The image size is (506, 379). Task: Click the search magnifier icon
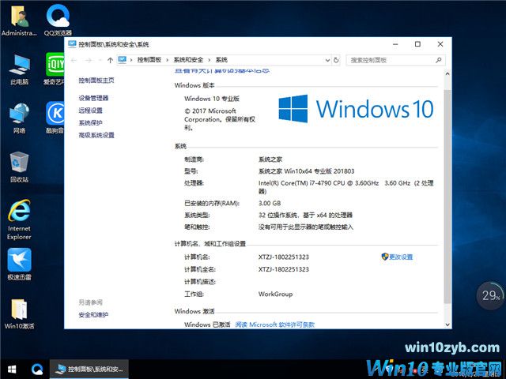438,60
